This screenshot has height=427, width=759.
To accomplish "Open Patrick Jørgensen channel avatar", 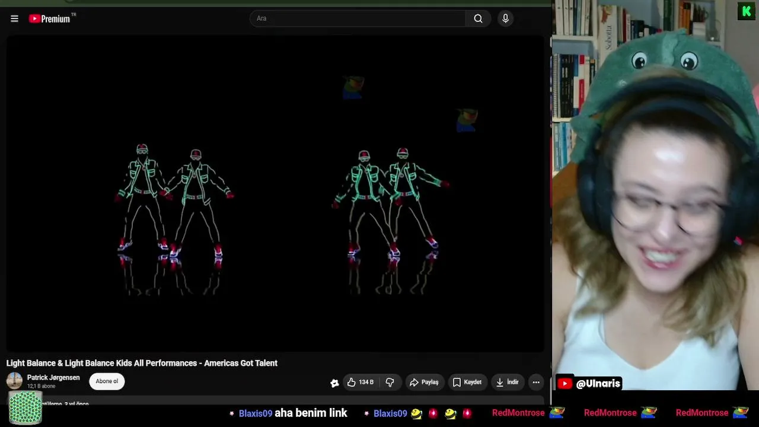I will click(x=14, y=381).
